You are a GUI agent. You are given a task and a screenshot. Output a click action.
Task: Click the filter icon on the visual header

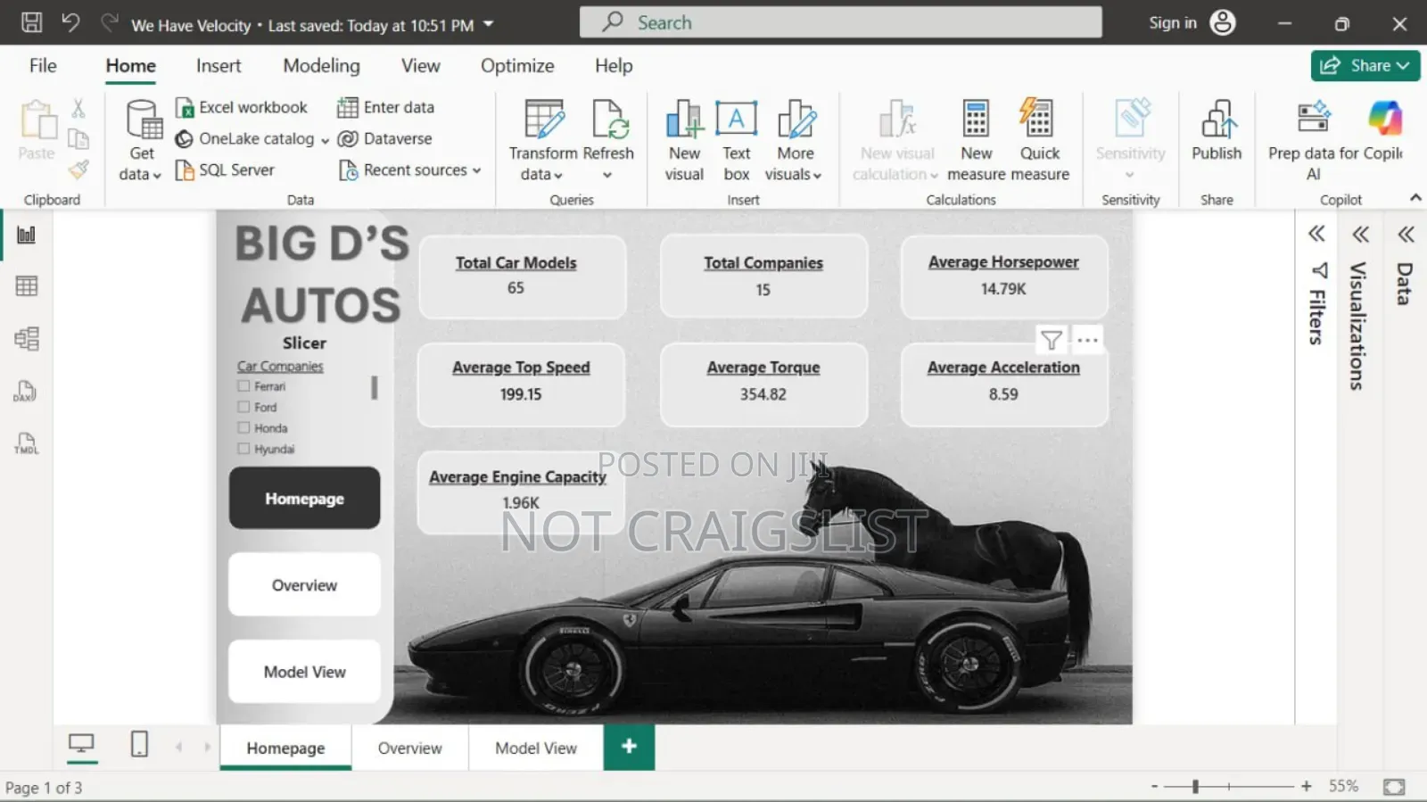pyautogui.click(x=1052, y=340)
